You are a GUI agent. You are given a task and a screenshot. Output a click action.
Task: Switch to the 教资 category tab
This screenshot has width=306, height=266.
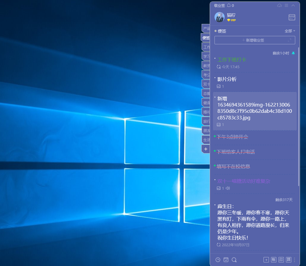coord(206,66)
